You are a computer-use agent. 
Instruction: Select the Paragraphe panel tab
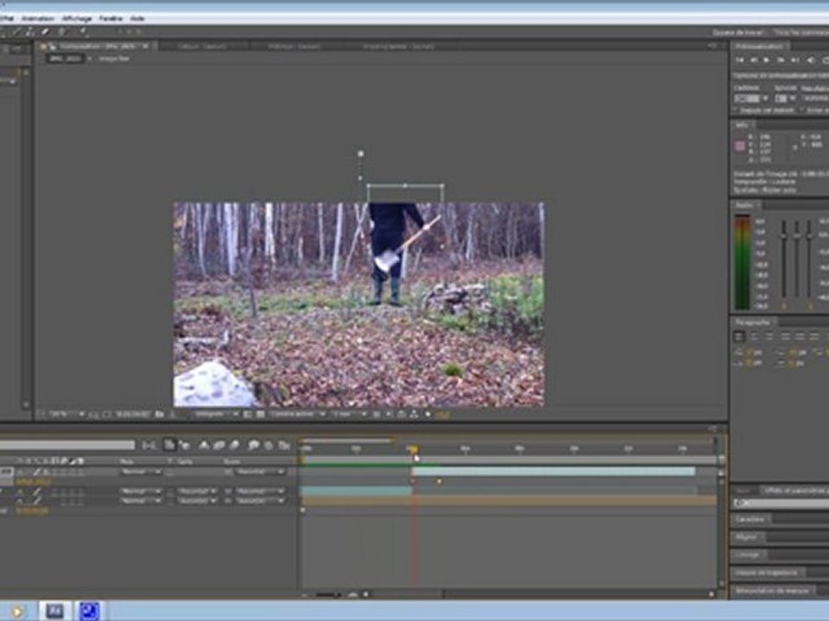tap(753, 322)
